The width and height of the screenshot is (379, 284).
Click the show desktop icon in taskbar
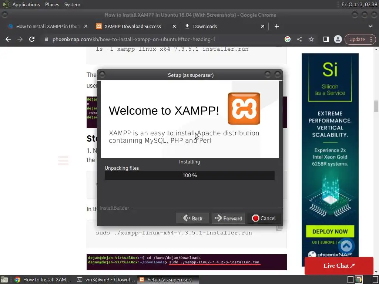pos(4,280)
